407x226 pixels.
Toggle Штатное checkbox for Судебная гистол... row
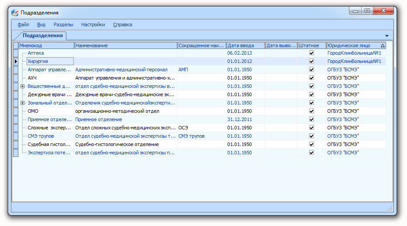coord(311,144)
